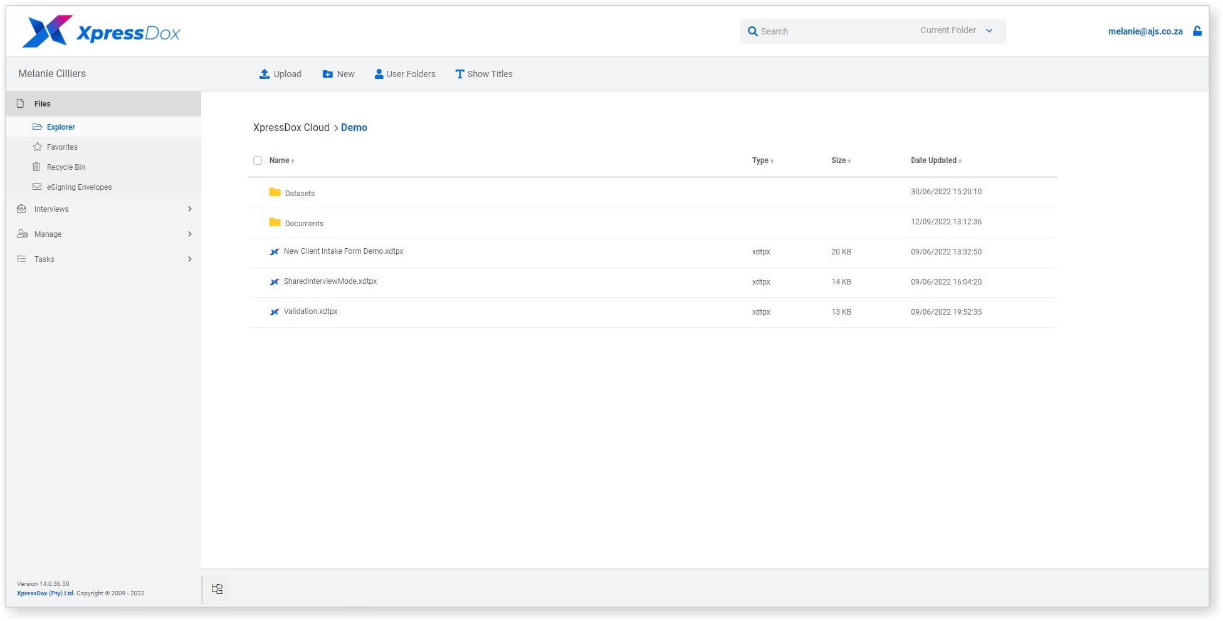Click the Upload button label

point(287,74)
